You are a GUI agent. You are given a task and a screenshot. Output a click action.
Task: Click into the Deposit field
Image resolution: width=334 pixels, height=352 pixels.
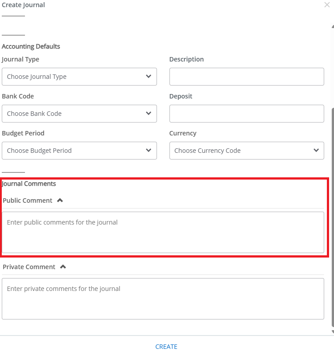pyautogui.click(x=247, y=114)
